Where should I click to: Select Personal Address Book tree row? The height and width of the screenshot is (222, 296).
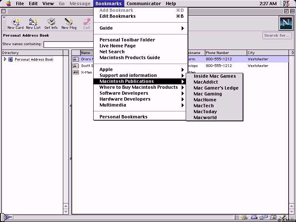34,60
